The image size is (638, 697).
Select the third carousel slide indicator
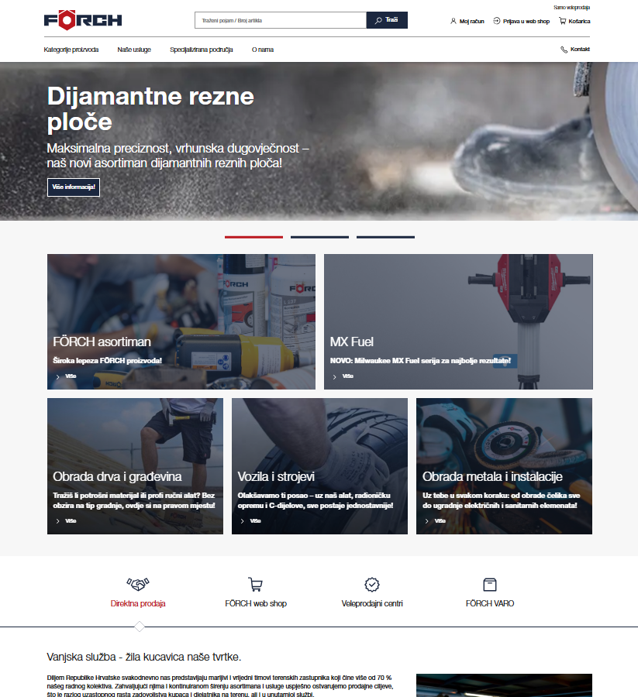coord(385,237)
